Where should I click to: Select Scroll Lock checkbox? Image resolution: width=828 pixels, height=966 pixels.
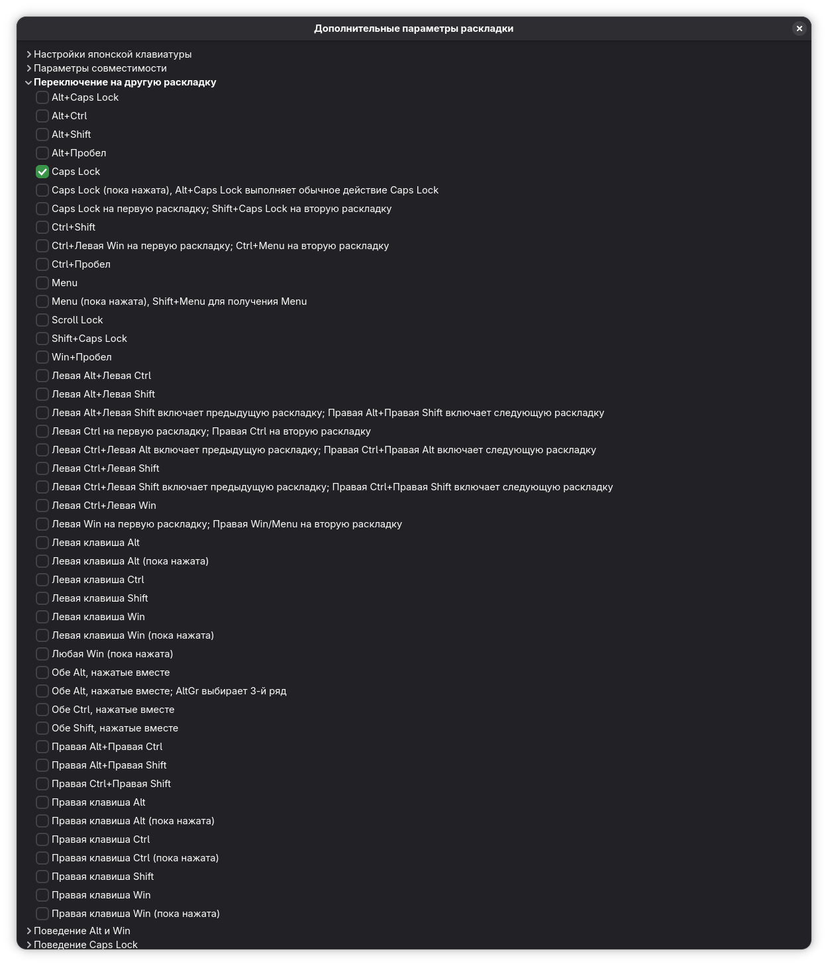pos(42,320)
